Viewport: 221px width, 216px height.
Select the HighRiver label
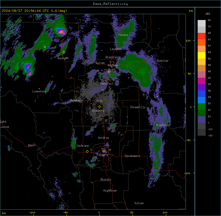click(110, 191)
